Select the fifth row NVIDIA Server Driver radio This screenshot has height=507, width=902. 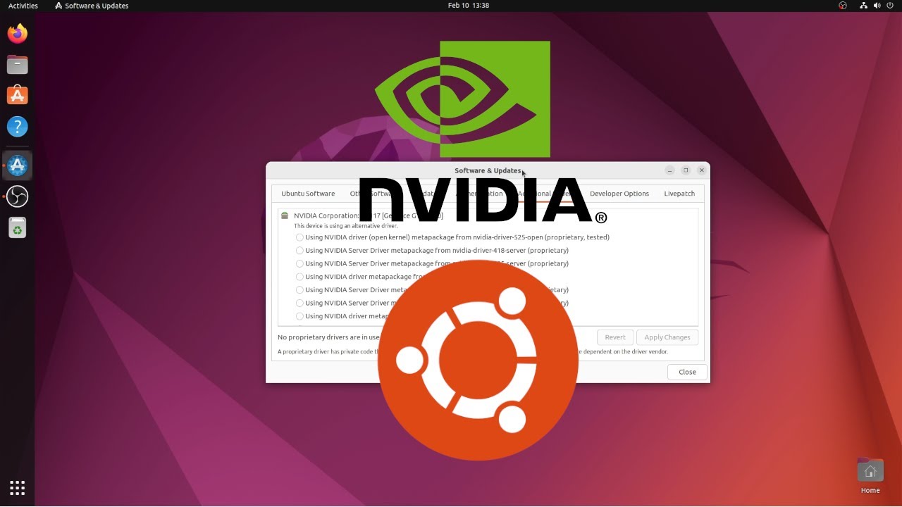click(299, 290)
